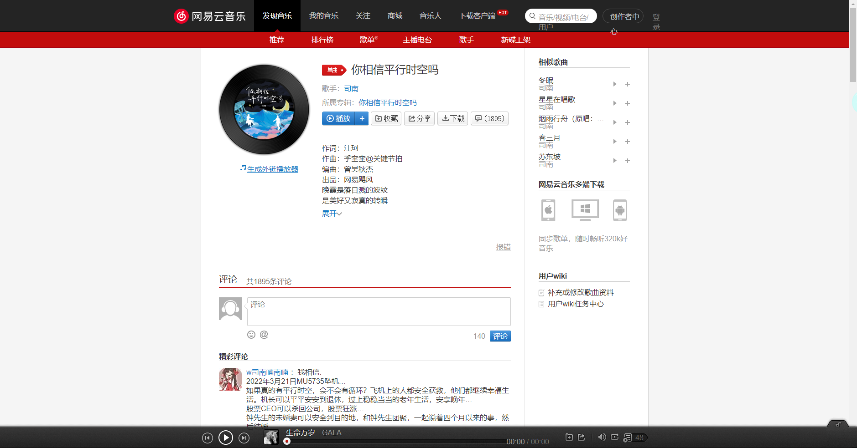Screen dimensions: 857x448
Task: Open the Android download icon
Action: [619, 210]
